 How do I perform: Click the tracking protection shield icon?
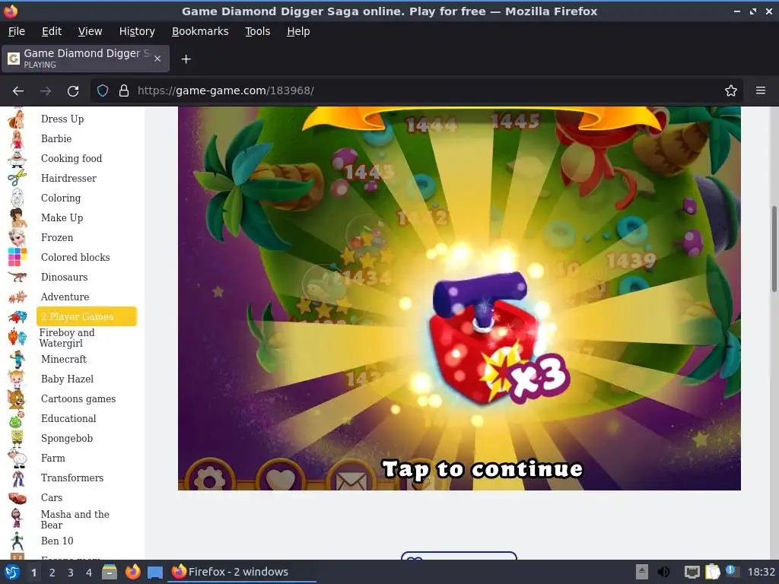pyautogui.click(x=103, y=90)
